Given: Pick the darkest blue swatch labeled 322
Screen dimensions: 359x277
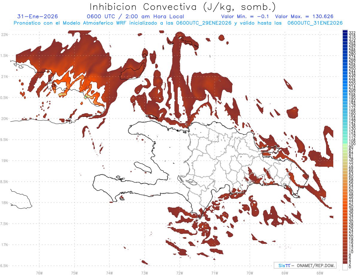Looking at the screenshot, I should tap(345, 32).
